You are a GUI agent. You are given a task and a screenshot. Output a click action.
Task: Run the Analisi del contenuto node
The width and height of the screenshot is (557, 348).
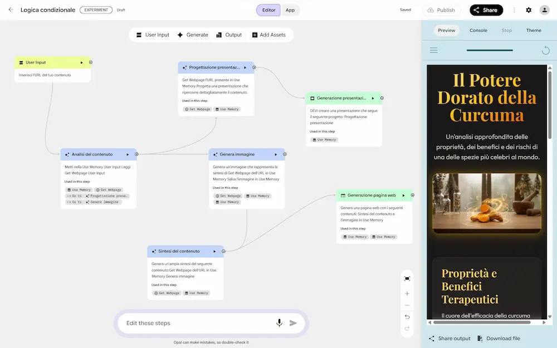click(128, 154)
